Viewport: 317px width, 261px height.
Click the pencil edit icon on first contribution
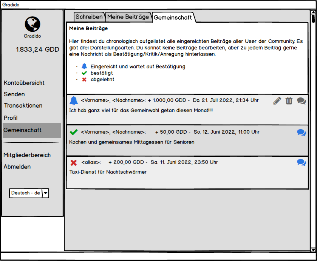[277, 100]
